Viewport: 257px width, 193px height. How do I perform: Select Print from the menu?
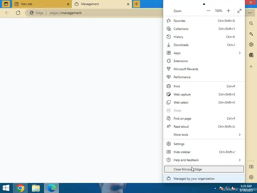[204, 86]
